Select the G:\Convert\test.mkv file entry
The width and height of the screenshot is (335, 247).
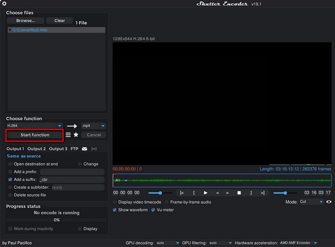pyautogui.click(x=56, y=30)
